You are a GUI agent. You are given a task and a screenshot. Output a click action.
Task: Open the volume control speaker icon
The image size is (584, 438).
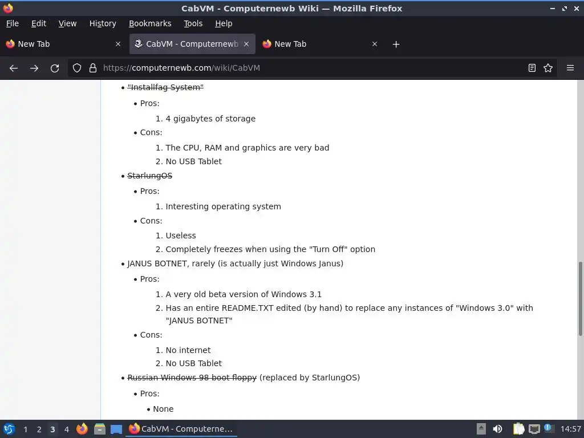pos(497,429)
